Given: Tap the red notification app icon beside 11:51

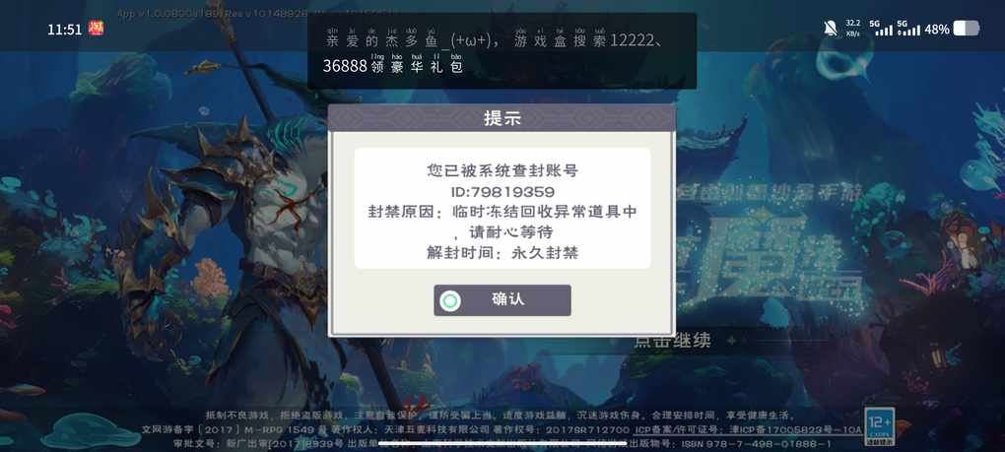Looking at the screenshot, I should (97, 29).
